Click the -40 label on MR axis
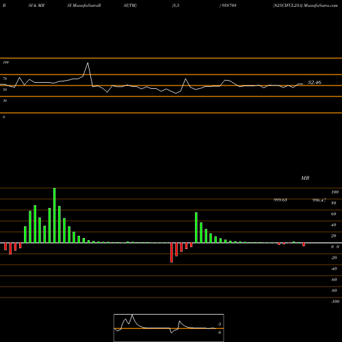The width and height of the screenshot is (342, 342). click(x=334, y=269)
